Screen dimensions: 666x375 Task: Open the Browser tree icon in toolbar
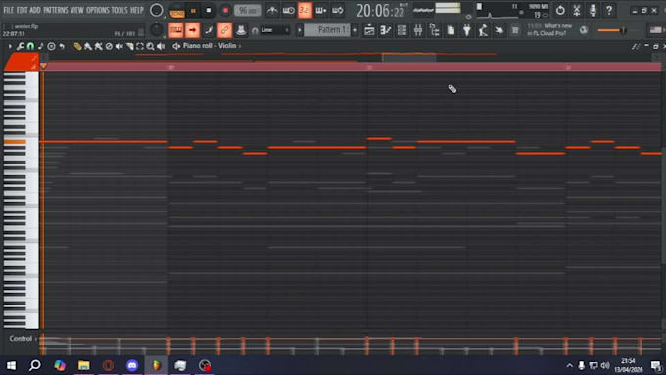(434, 30)
